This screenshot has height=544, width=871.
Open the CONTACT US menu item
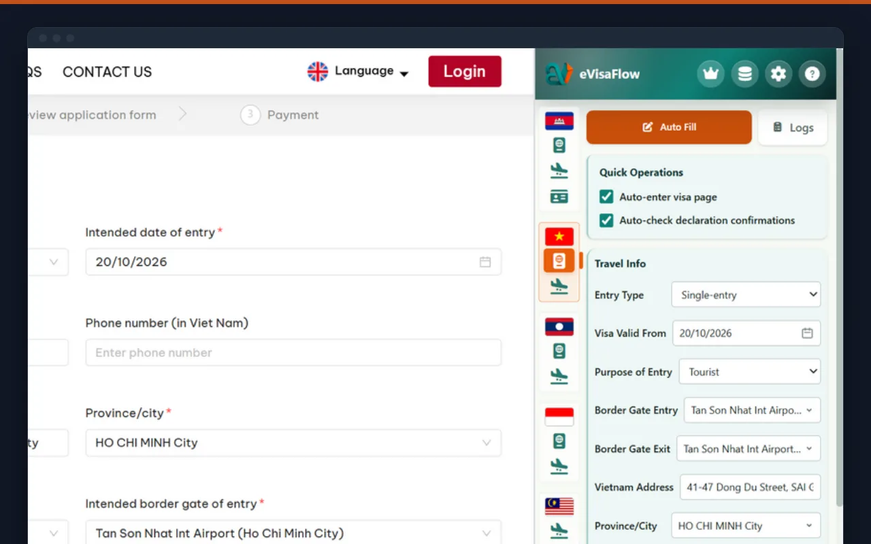click(x=108, y=71)
